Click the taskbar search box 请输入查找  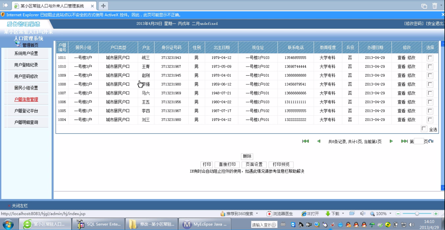[264, 225]
